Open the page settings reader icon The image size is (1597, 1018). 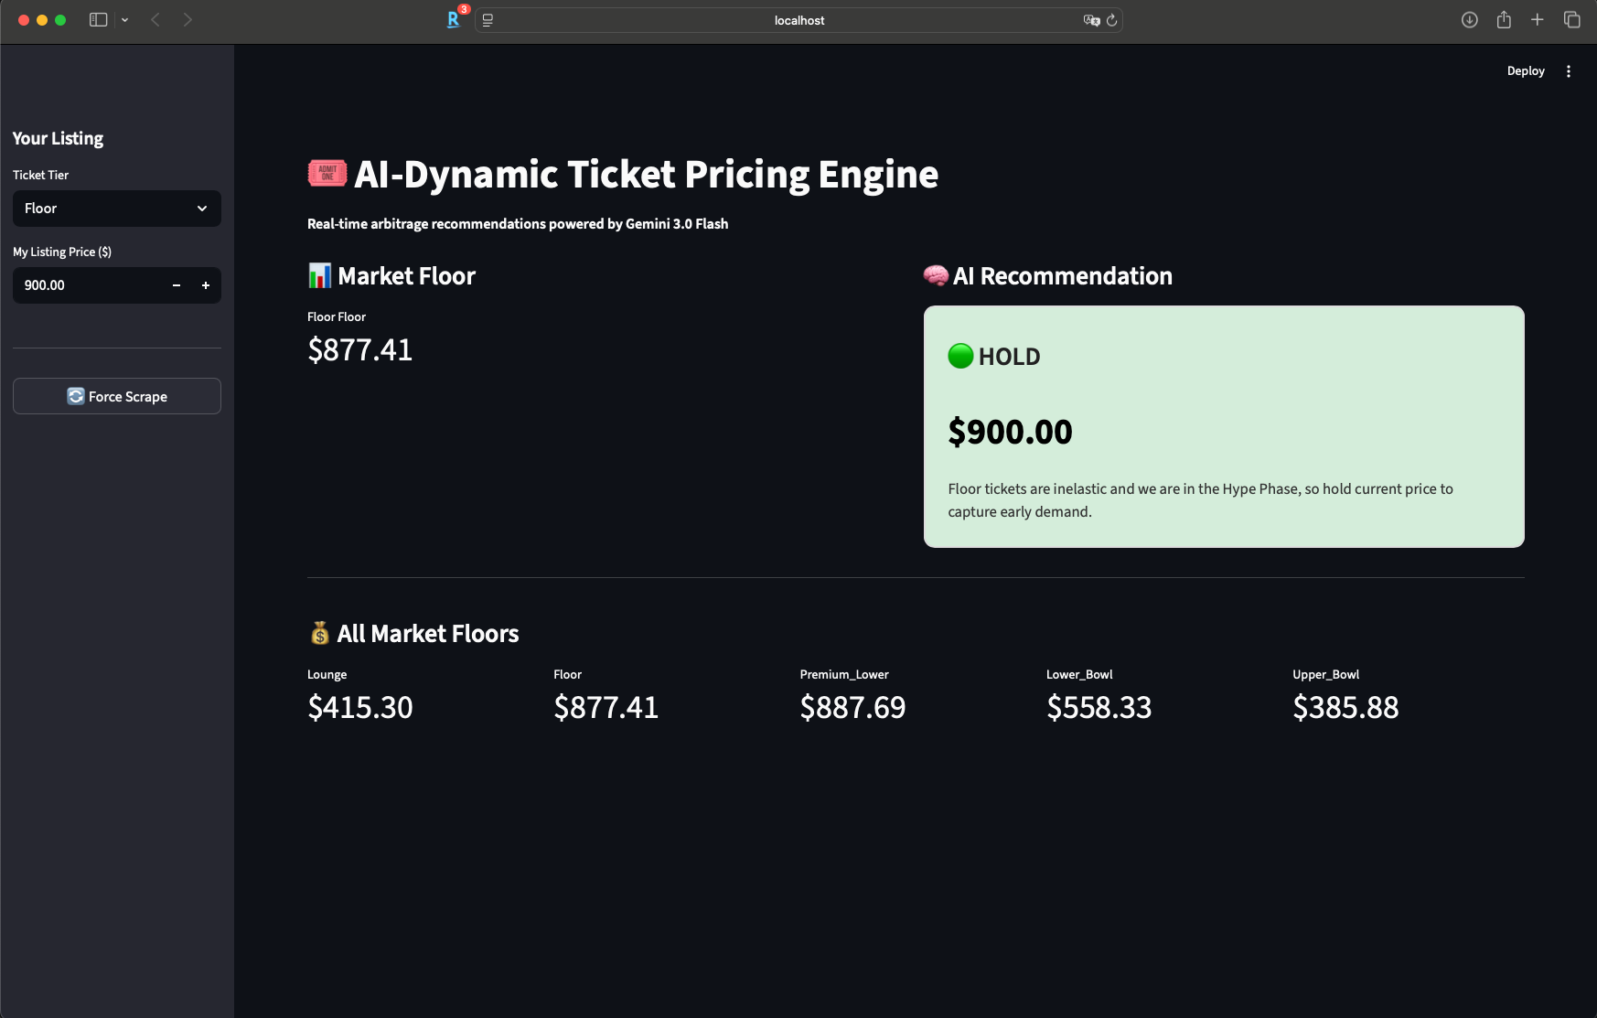click(x=488, y=20)
